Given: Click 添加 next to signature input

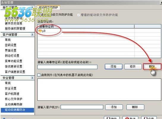Looking at the screenshot, I should [114, 66].
